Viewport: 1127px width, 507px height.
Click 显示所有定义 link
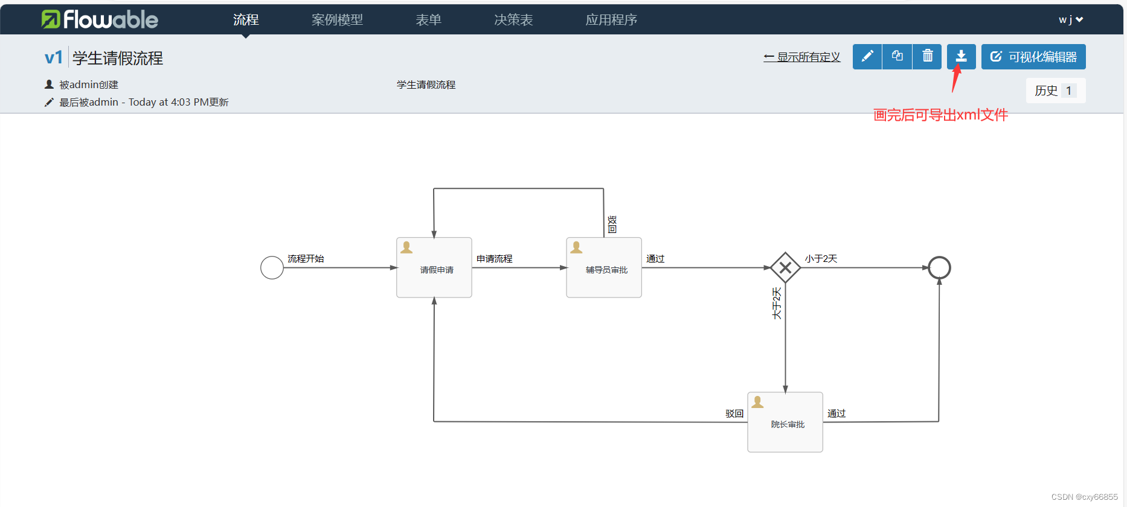click(x=802, y=57)
